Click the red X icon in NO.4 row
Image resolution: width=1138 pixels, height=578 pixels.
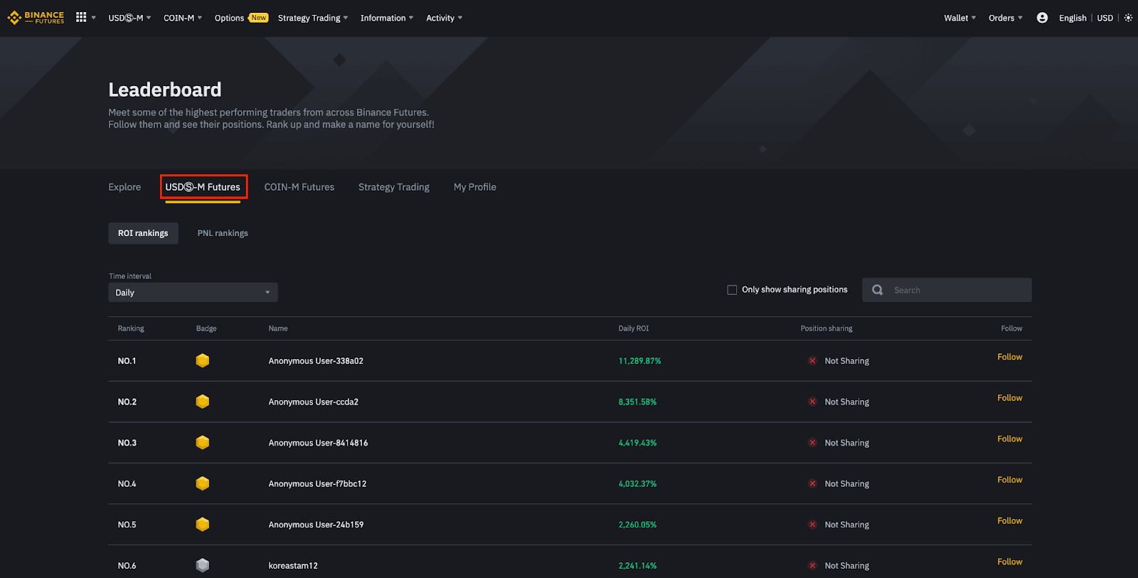point(812,483)
